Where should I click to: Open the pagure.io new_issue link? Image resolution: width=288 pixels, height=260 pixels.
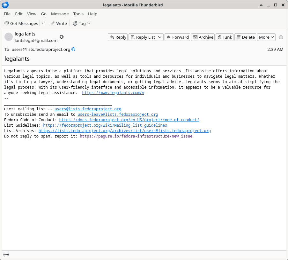pyautogui.click(x=136, y=136)
